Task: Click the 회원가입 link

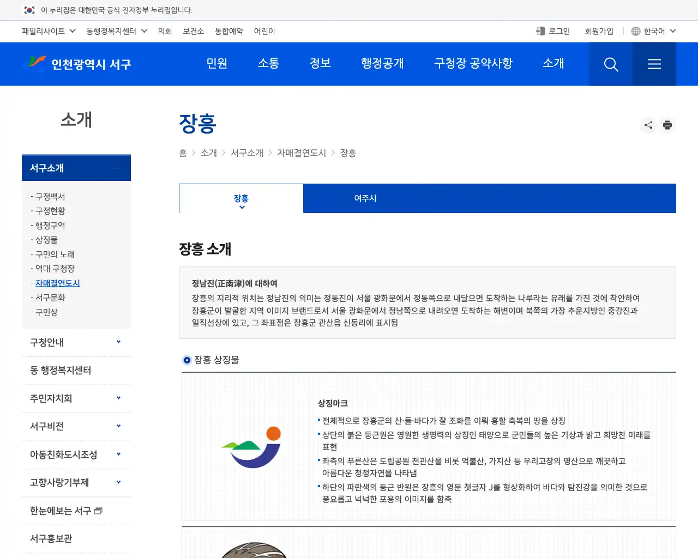Action: (599, 31)
